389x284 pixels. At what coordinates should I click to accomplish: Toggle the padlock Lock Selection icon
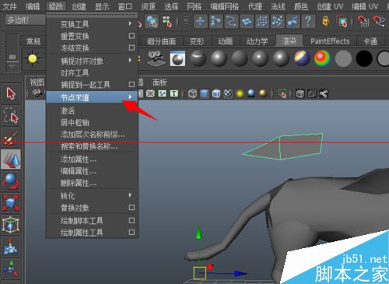326,21
